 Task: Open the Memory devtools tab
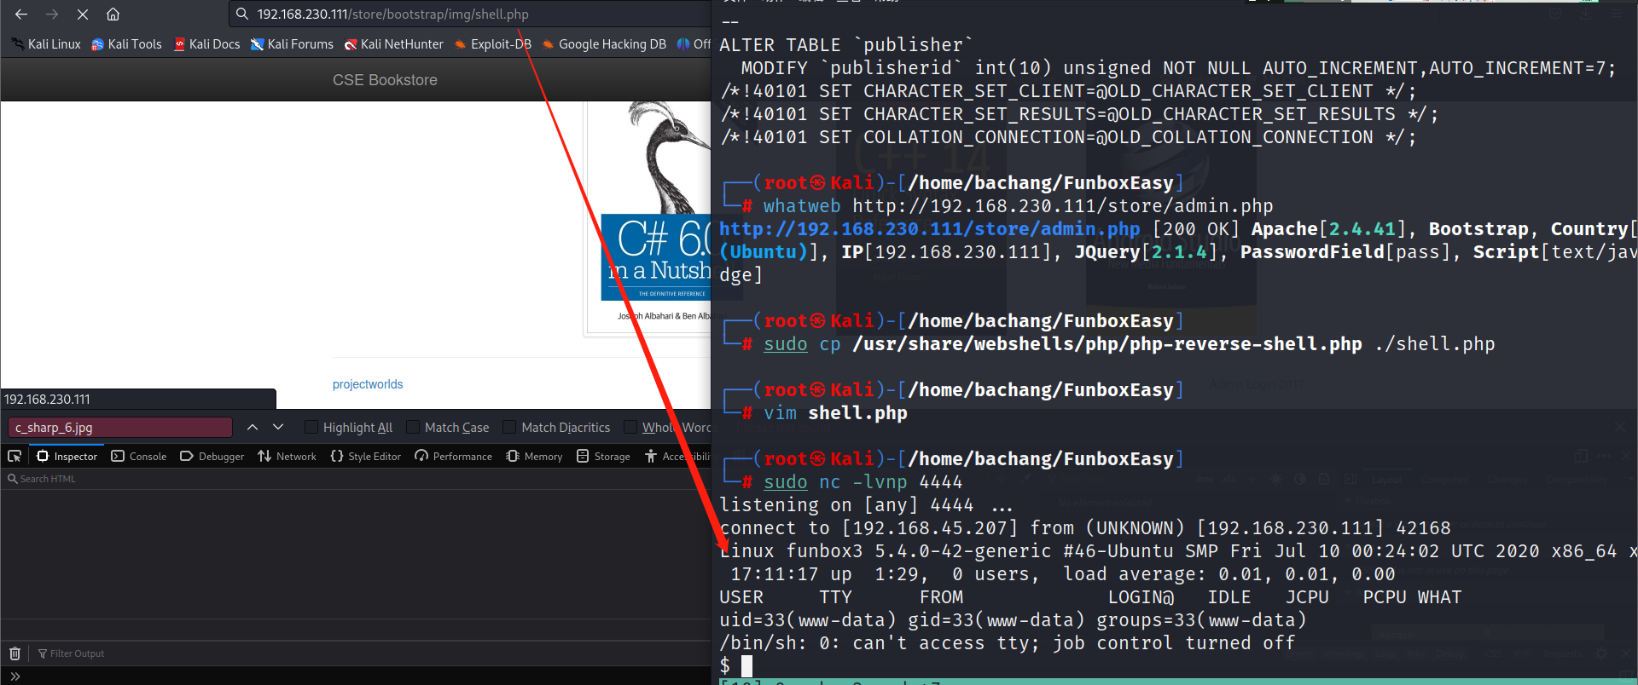534,457
